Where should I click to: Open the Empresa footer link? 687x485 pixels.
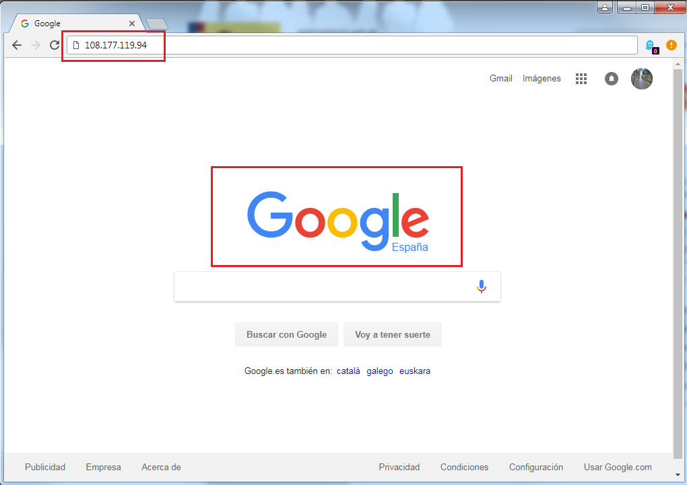click(x=104, y=467)
